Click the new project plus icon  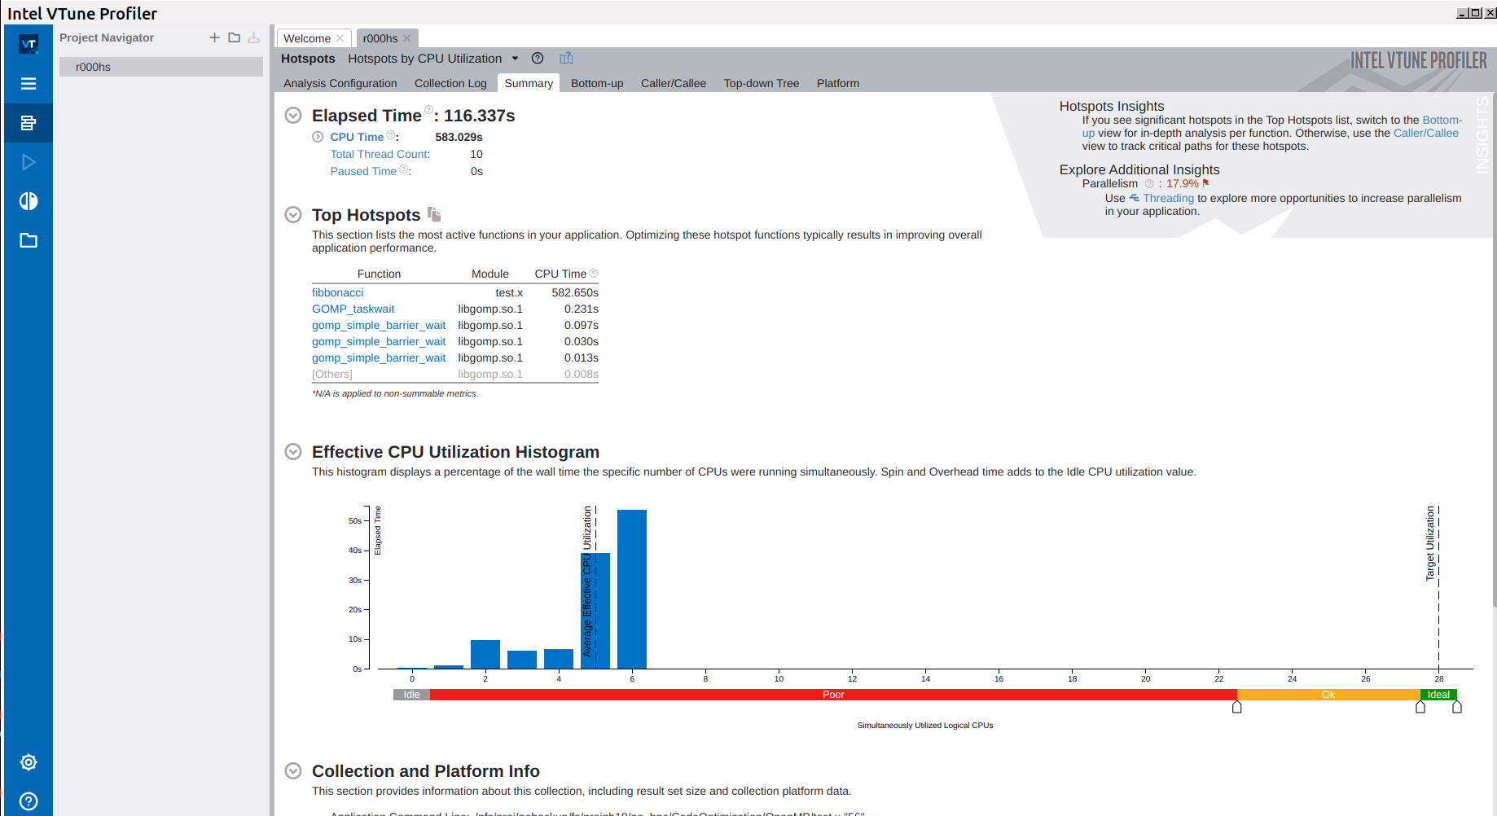coord(214,37)
